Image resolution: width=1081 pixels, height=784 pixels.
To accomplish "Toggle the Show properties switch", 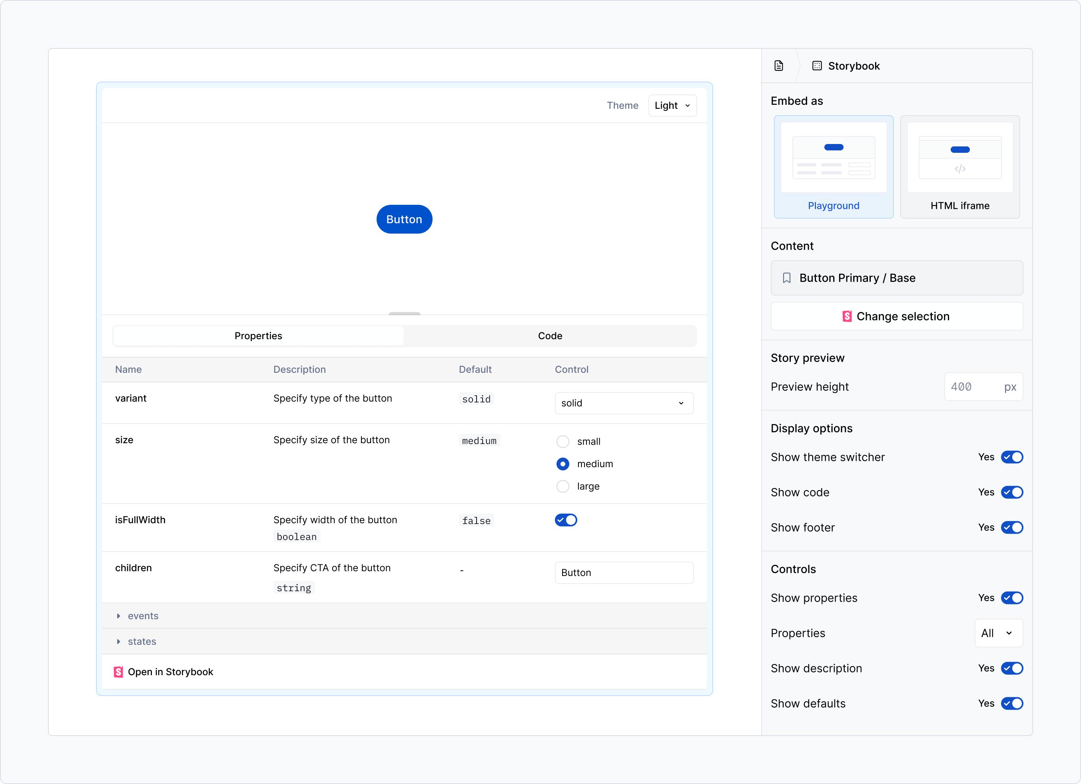I will (1012, 598).
